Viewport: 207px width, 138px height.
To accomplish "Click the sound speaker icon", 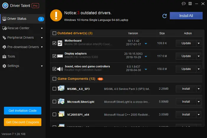I will tap(60, 69).
